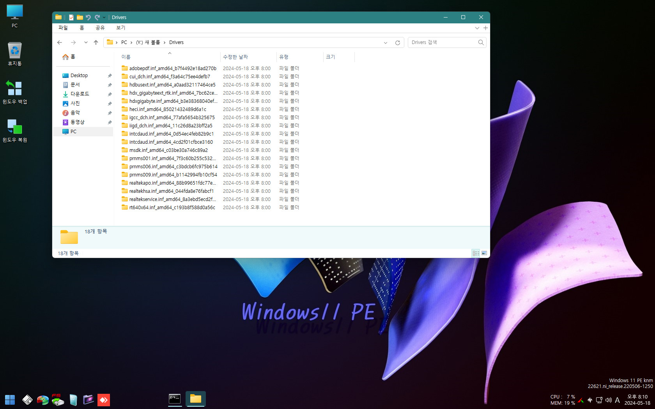Open the recent locations dropdown

pos(86,42)
